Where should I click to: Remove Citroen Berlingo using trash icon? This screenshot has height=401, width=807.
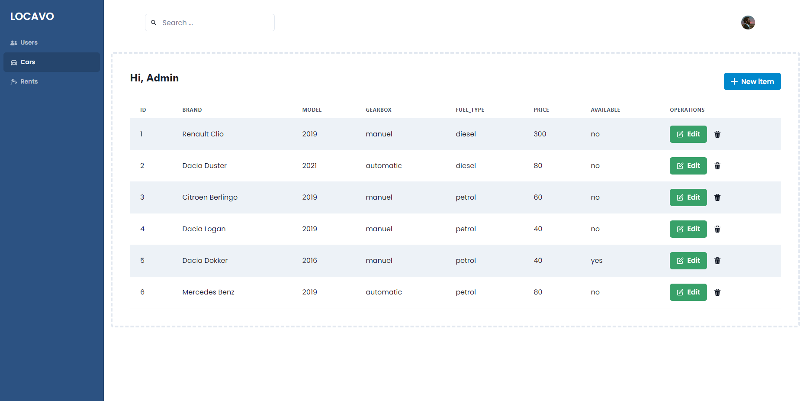click(717, 197)
